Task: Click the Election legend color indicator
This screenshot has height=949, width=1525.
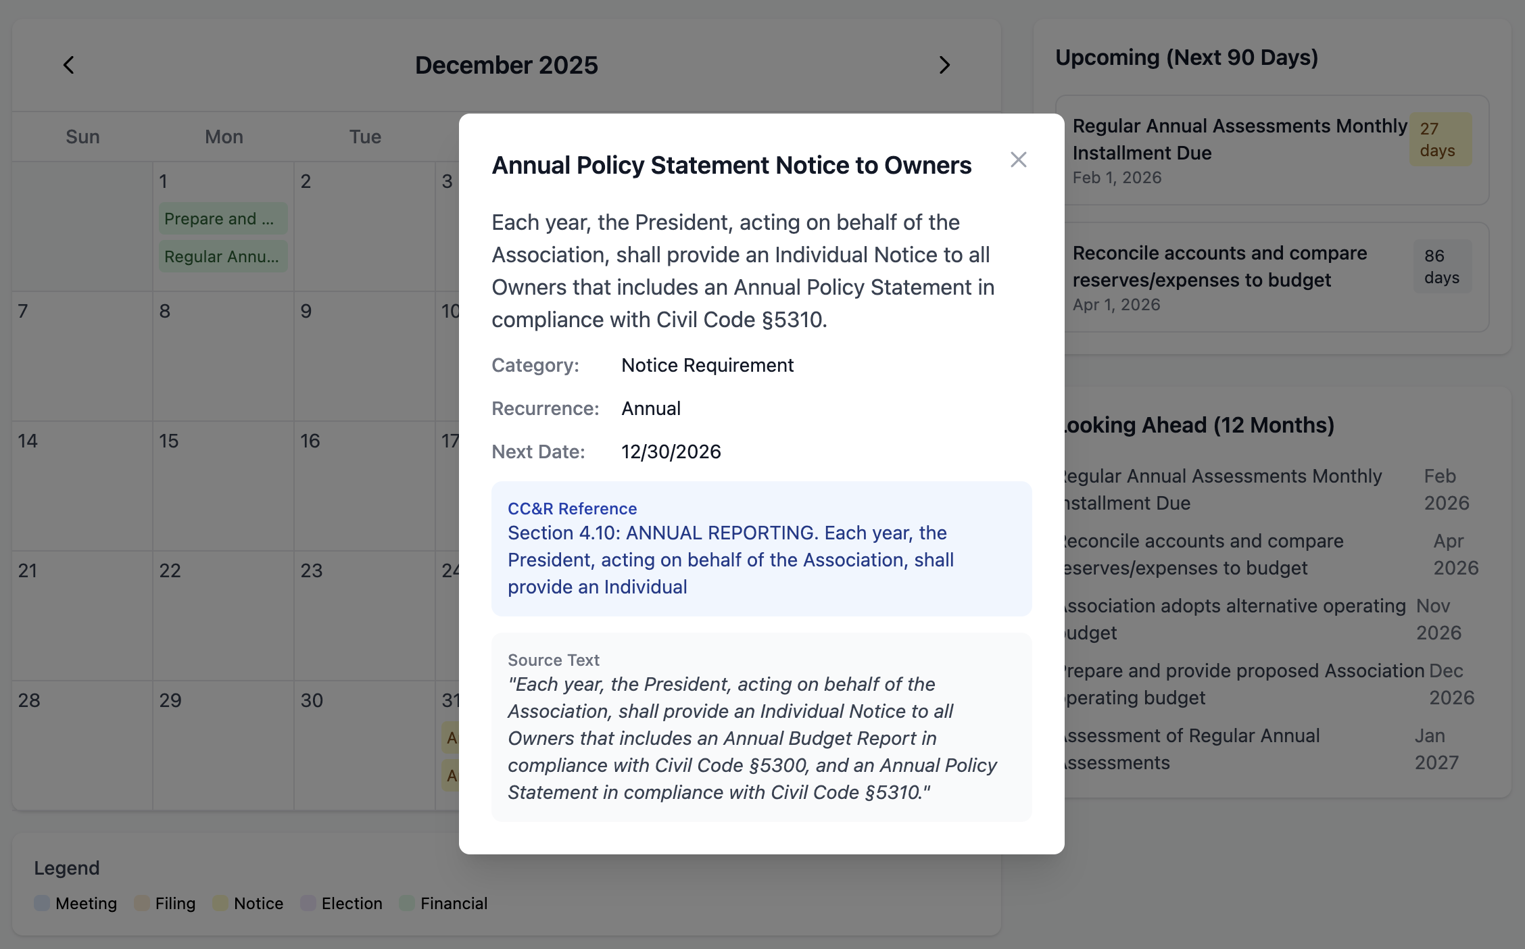Action: [x=308, y=904]
